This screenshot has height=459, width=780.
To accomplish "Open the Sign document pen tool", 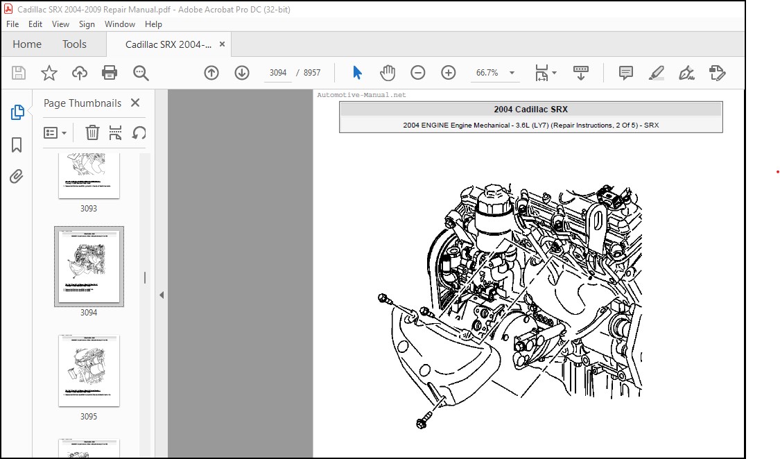I will [686, 73].
